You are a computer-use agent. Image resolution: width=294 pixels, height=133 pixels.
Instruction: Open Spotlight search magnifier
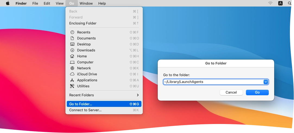(x=289, y=3)
